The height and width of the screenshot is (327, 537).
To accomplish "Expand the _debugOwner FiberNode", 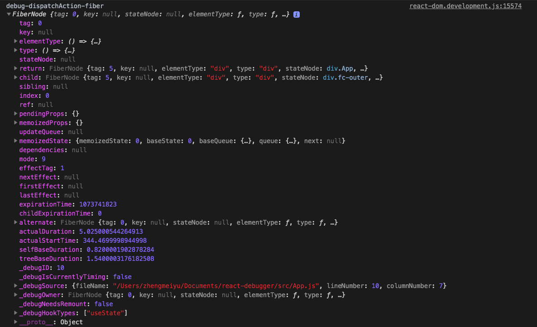I will pos(16,295).
